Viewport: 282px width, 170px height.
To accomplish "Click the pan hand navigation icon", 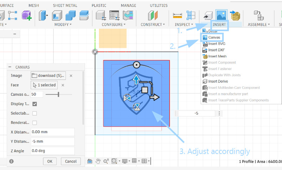I will (98, 161).
